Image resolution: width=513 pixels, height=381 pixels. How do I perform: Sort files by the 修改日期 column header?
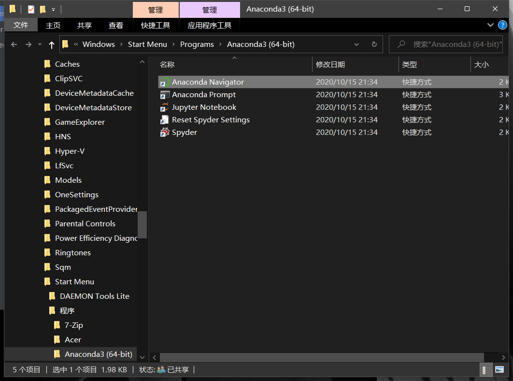click(x=330, y=64)
